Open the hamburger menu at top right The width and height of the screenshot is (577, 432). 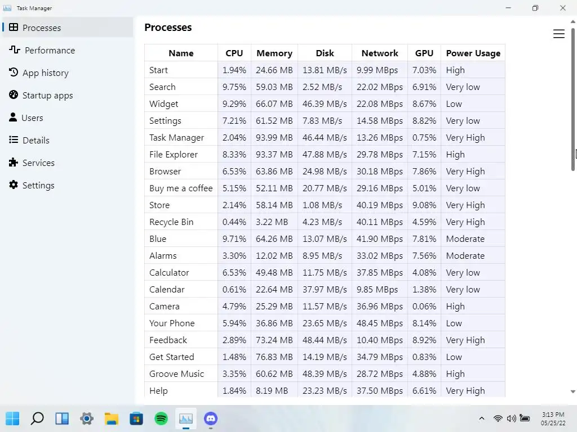(558, 34)
